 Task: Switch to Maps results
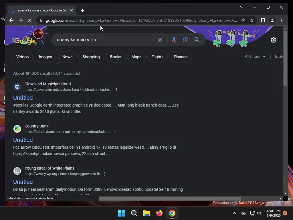click(136, 57)
